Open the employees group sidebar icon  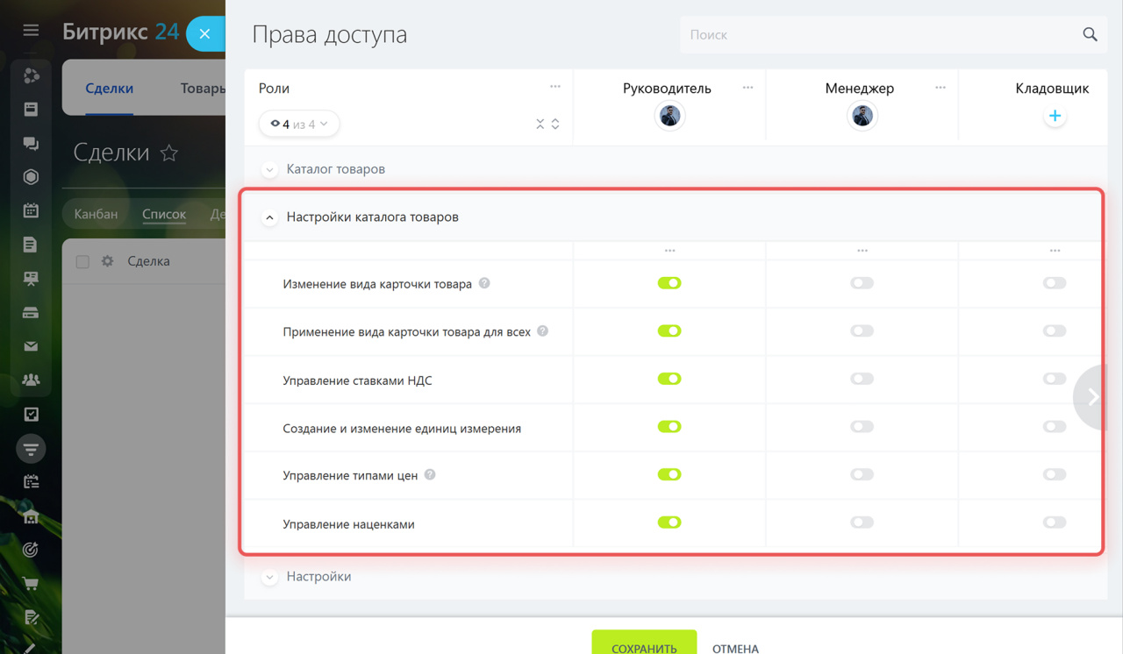[x=31, y=380]
